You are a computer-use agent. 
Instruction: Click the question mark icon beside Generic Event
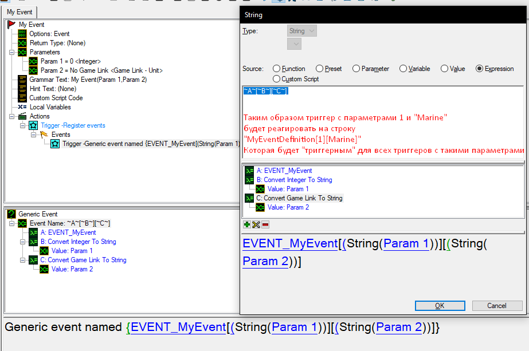point(11,214)
